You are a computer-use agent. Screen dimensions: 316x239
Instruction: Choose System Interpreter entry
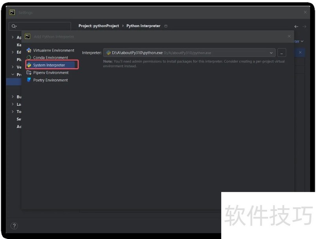[49, 65]
